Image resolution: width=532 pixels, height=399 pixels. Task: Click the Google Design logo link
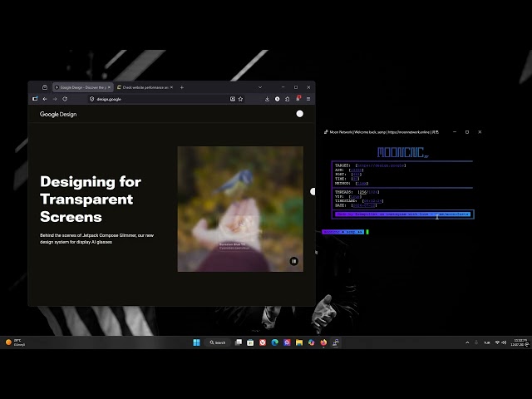[58, 115]
